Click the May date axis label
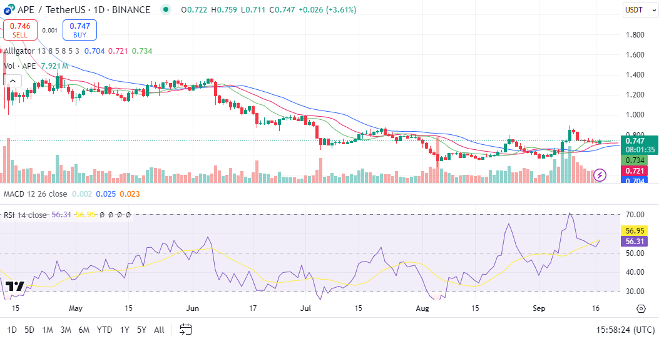 coord(75,309)
